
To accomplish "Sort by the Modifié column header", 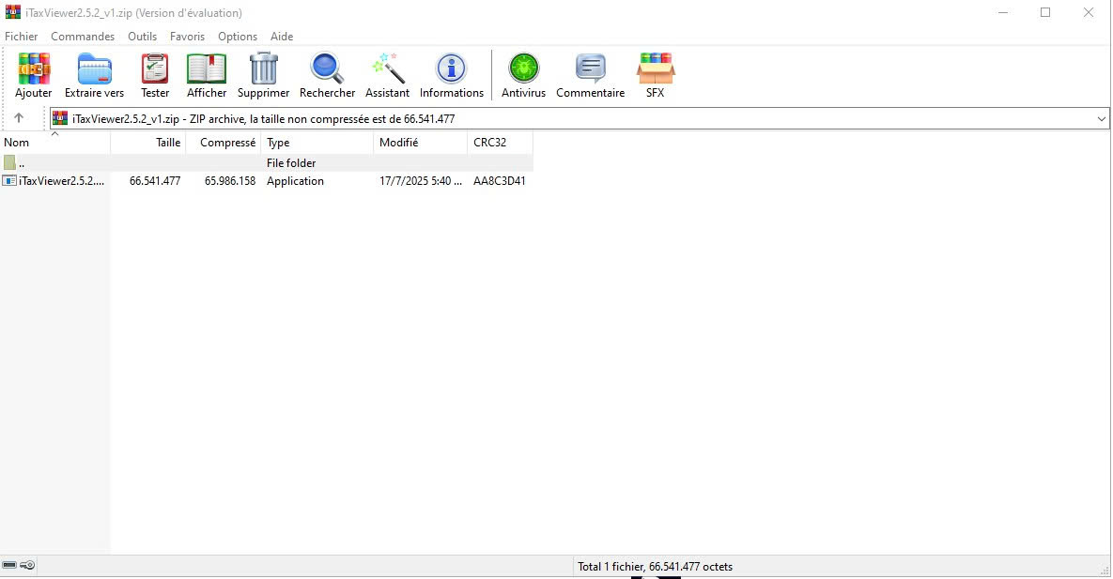I will tap(420, 143).
